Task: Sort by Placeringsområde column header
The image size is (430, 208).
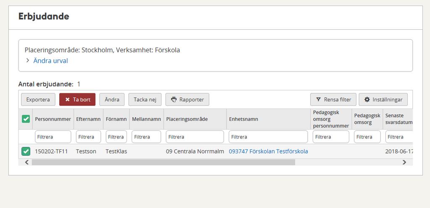Action: coord(195,119)
